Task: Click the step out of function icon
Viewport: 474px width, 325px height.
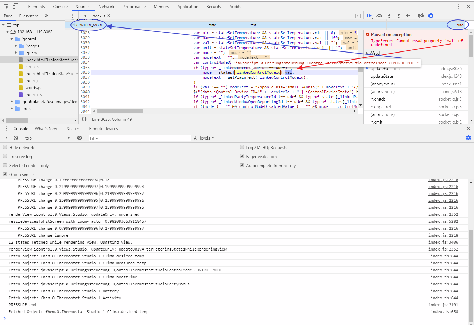Action: pos(399,16)
